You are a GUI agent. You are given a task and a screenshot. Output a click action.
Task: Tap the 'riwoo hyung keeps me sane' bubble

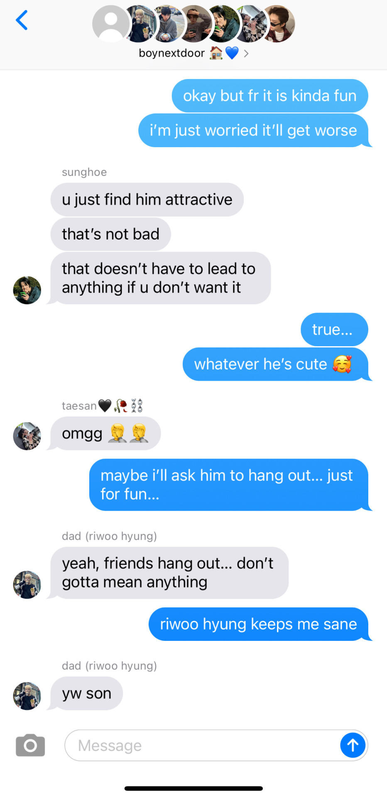(259, 624)
